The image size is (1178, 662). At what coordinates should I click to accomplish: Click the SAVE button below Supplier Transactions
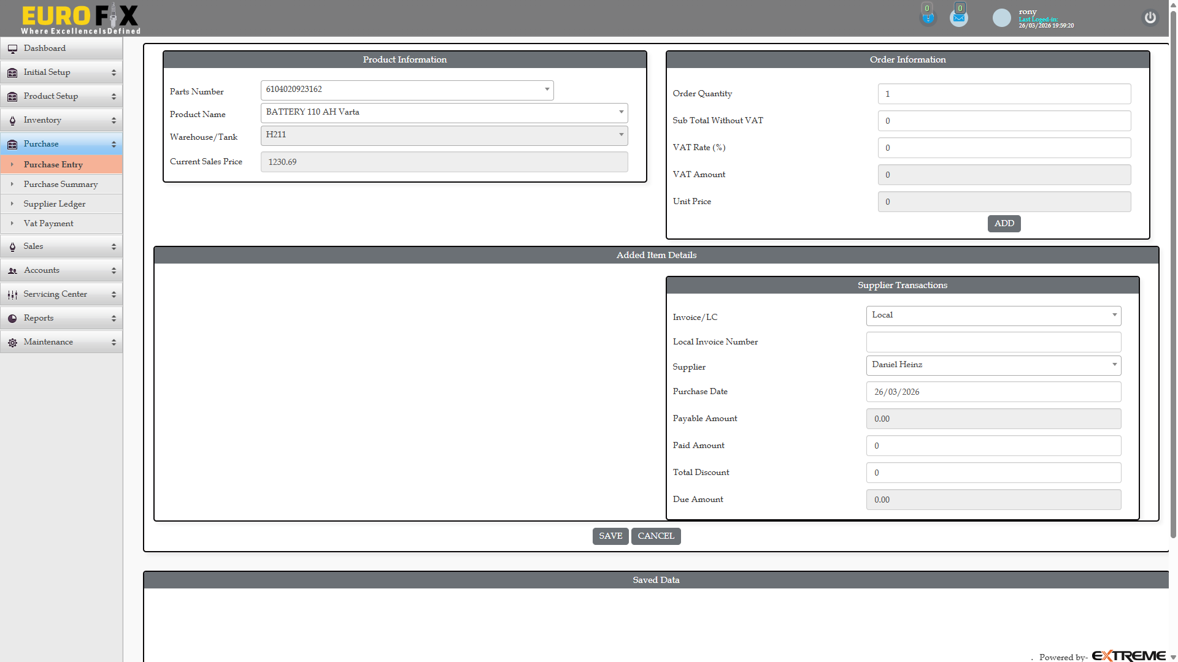click(x=610, y=536)
